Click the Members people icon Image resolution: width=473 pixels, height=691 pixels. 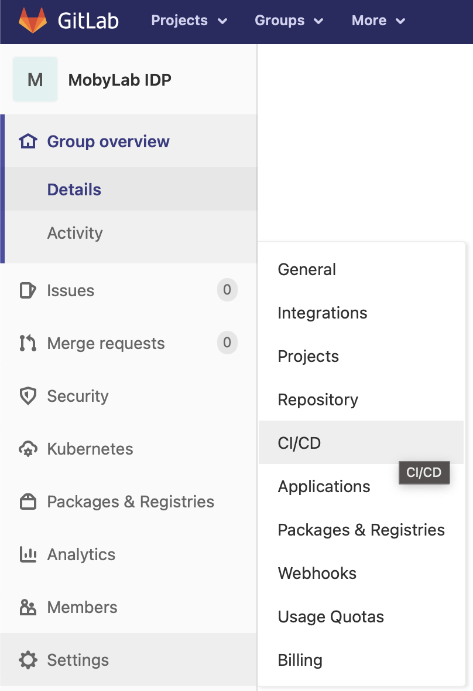28,607
